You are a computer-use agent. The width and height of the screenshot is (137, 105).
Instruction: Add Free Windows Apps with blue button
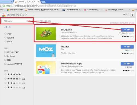tap(127, 64)
